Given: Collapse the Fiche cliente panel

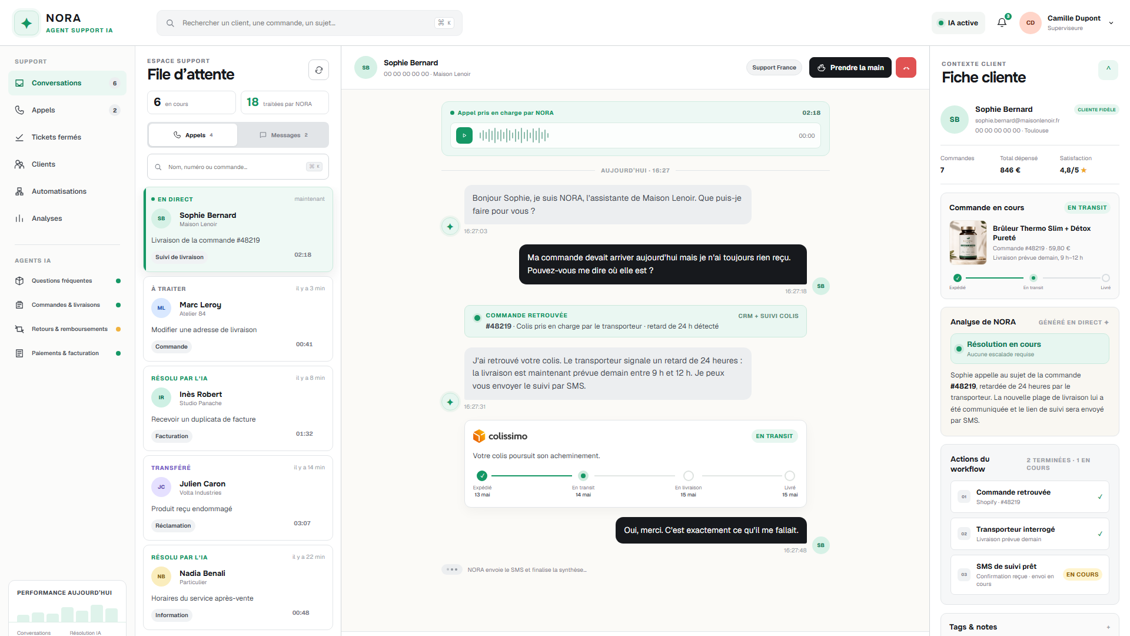Looking at the screenshot, I should (1108, 69).
